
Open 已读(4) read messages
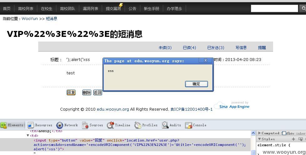click(189, 48)
